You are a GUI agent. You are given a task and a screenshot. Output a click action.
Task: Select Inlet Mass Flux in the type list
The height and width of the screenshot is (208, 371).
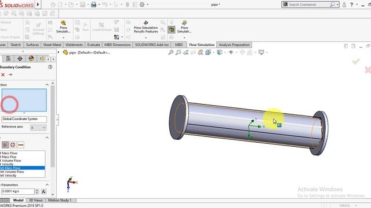(x=23, y=157)
